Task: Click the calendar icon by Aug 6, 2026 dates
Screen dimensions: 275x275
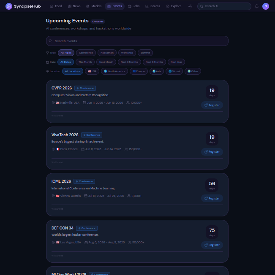Action: pos(86,243)
